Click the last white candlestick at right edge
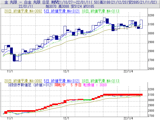160x122 pixels. [x=141, y=24]
